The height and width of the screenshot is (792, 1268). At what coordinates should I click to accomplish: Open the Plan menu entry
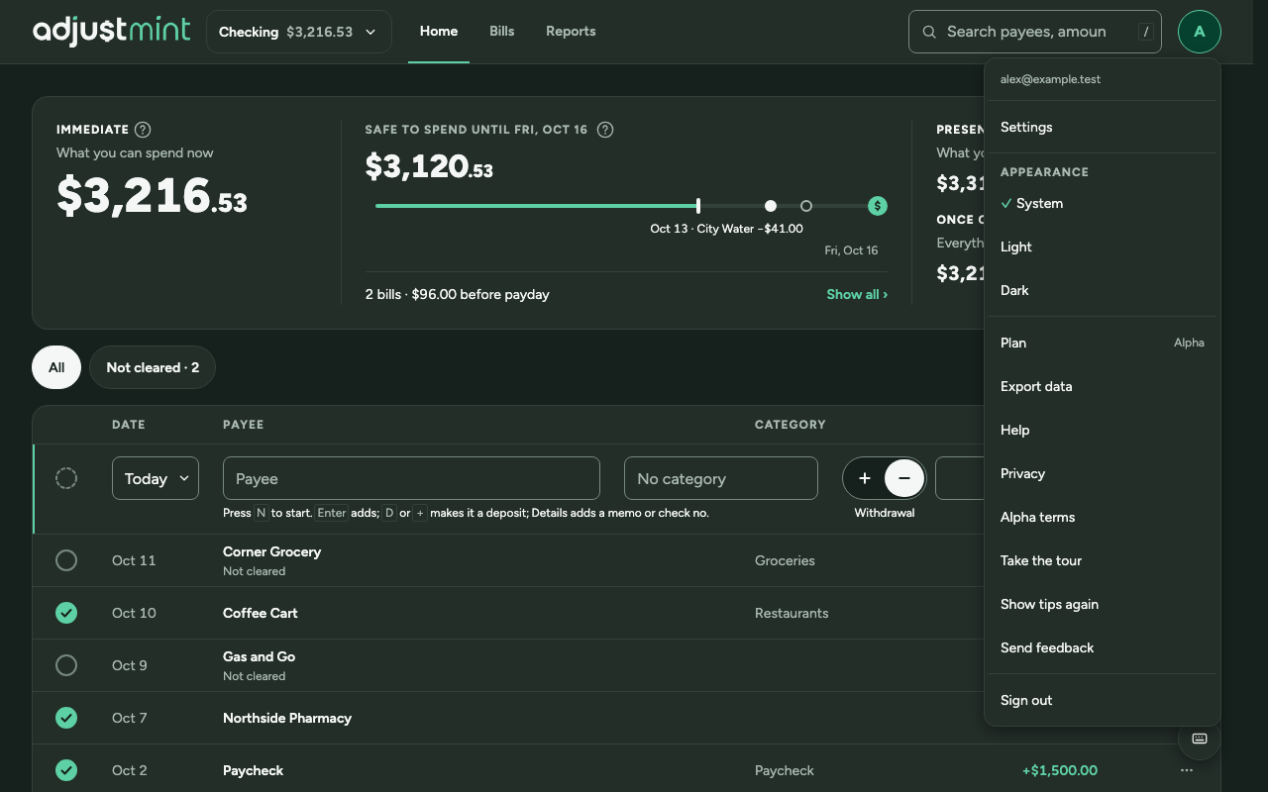[1103, 343]
